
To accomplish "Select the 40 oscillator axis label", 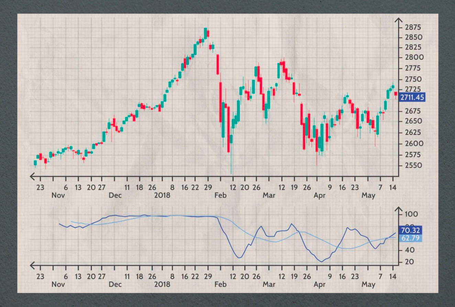I will pos(410,250).
